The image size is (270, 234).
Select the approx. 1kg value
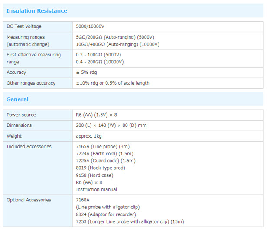[89, 136]
